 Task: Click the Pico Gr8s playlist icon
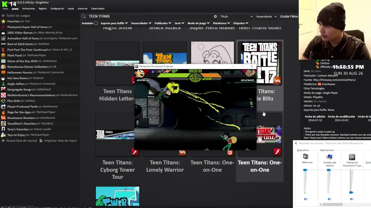point(3,101)
